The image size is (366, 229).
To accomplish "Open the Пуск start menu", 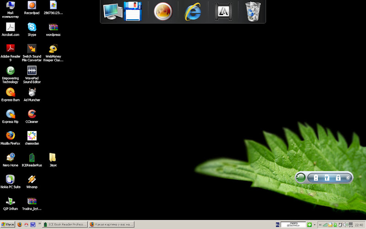I will (x=8, y=225).
